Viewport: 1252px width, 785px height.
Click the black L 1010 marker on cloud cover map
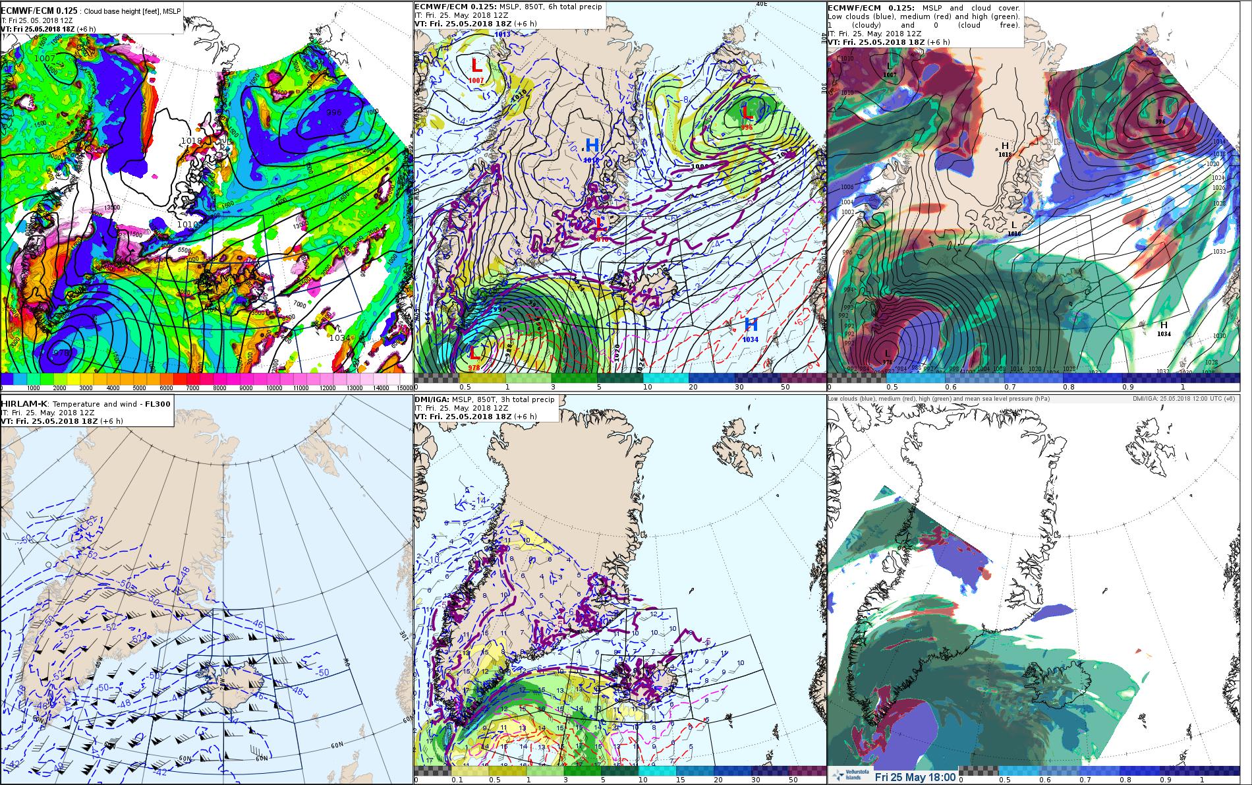pyautogui.click(x=1014, y=229)
